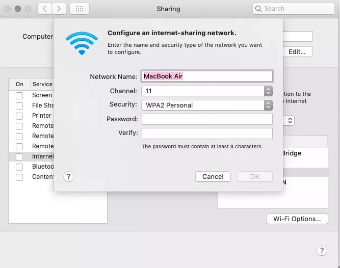Click the Edit button for computer name

pyautogui.click(x=298, y=52)
